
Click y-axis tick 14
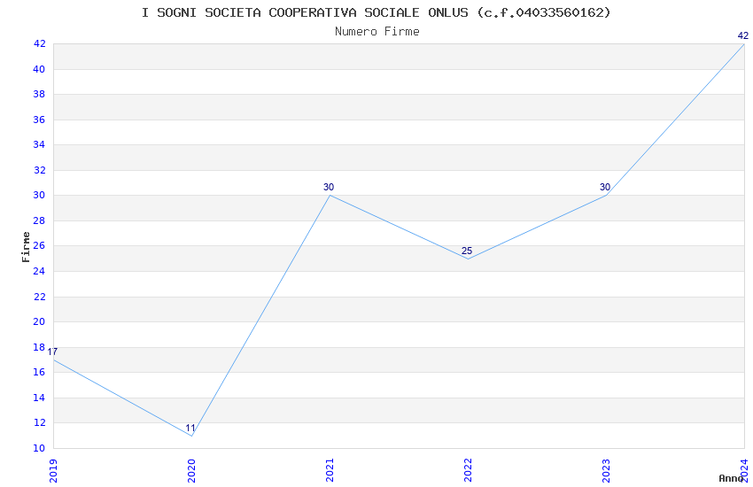point(39,398)
